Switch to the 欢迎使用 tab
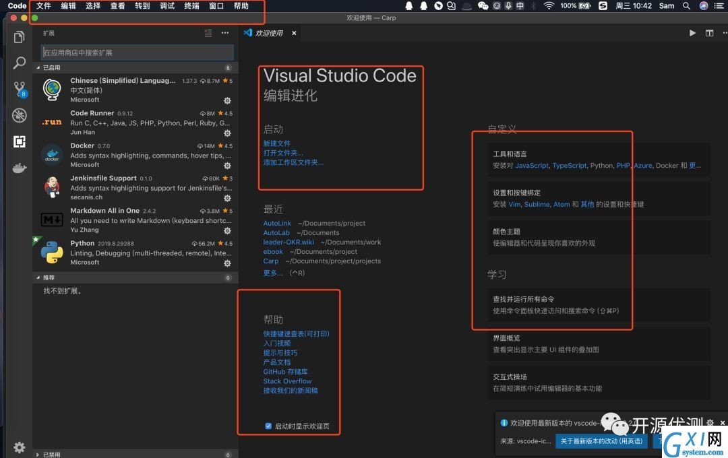 270,33
